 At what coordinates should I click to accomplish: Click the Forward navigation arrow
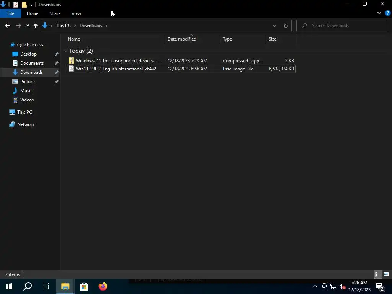[x=18, y=26]
